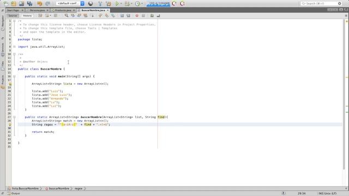Collapse the Javadoc comment fold on line 10
This screenshot has height=196, width=349.
click(x=14, y=54)
